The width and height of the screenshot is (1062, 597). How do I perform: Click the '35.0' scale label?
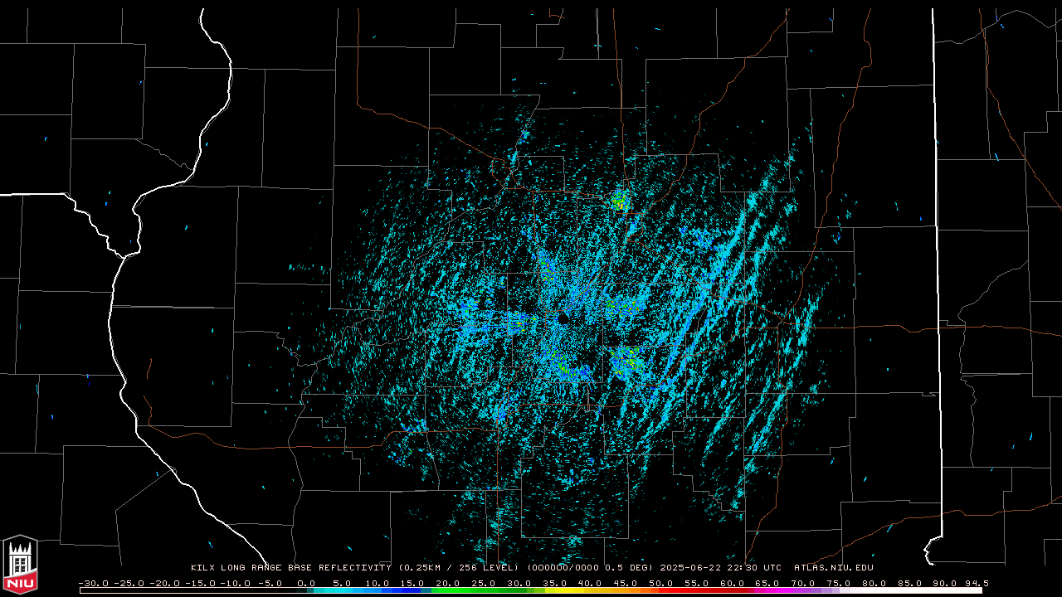555,584
